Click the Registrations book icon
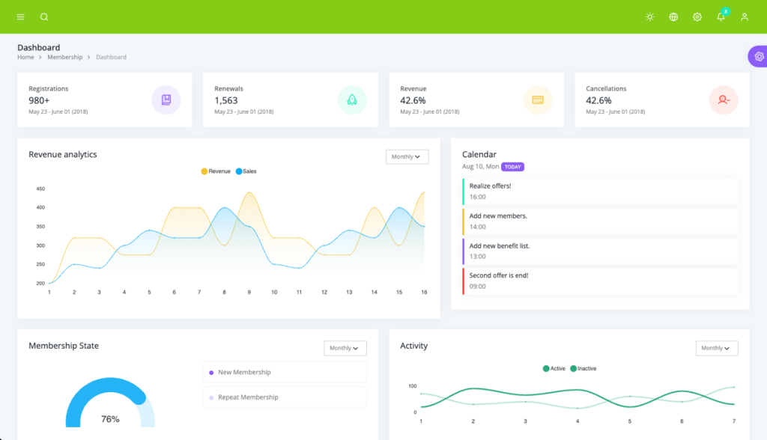767x440 pixels. 166,100
